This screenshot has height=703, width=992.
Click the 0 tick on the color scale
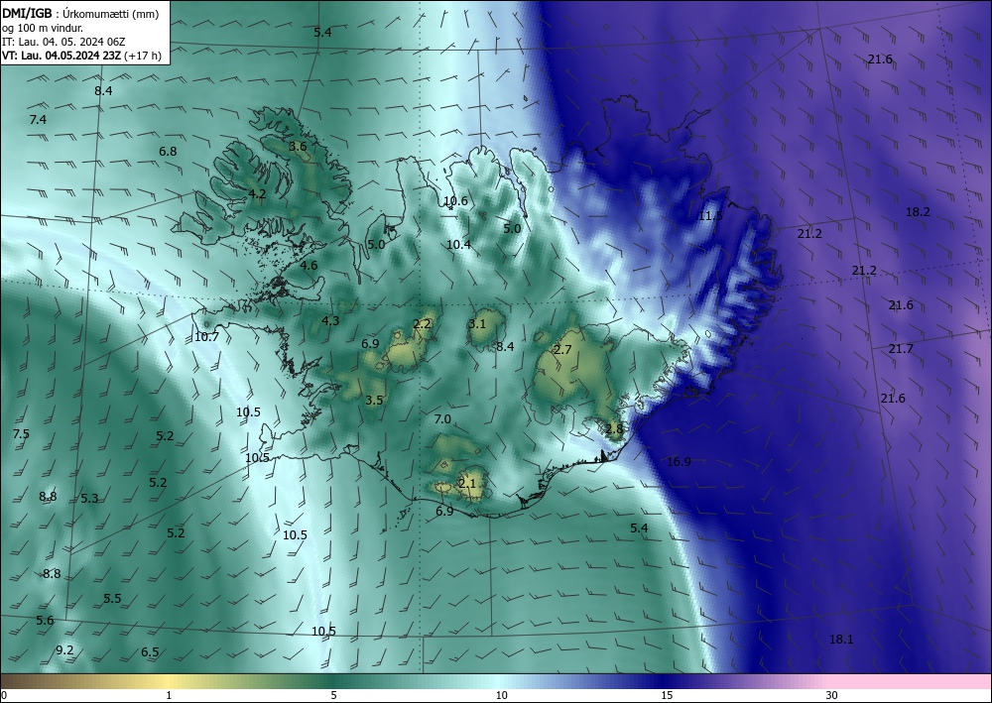[x=4, y=695]
